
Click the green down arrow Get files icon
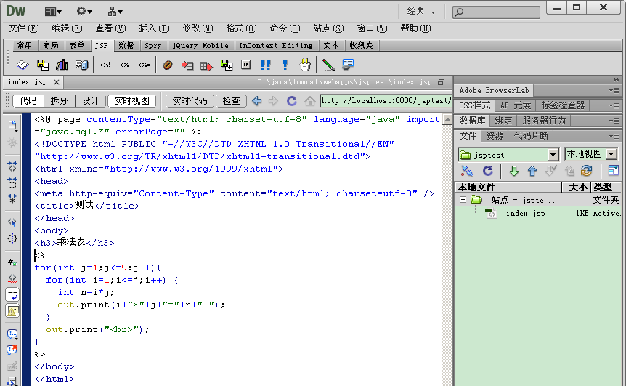point(514,171)
